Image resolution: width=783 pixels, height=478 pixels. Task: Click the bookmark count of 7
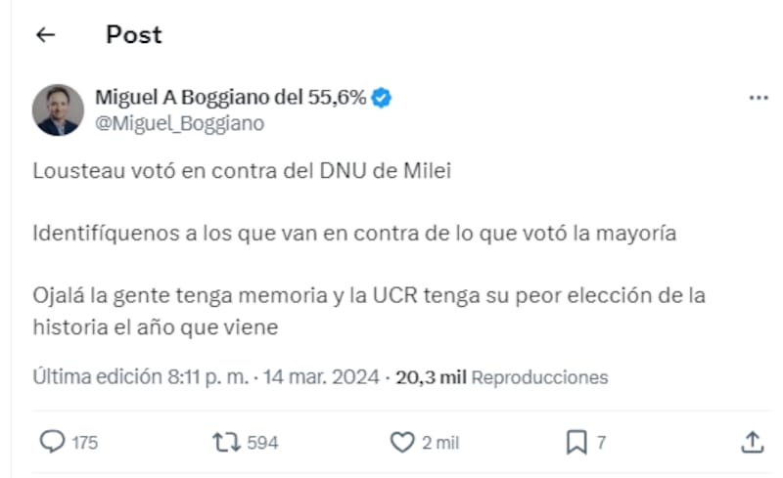601,443
